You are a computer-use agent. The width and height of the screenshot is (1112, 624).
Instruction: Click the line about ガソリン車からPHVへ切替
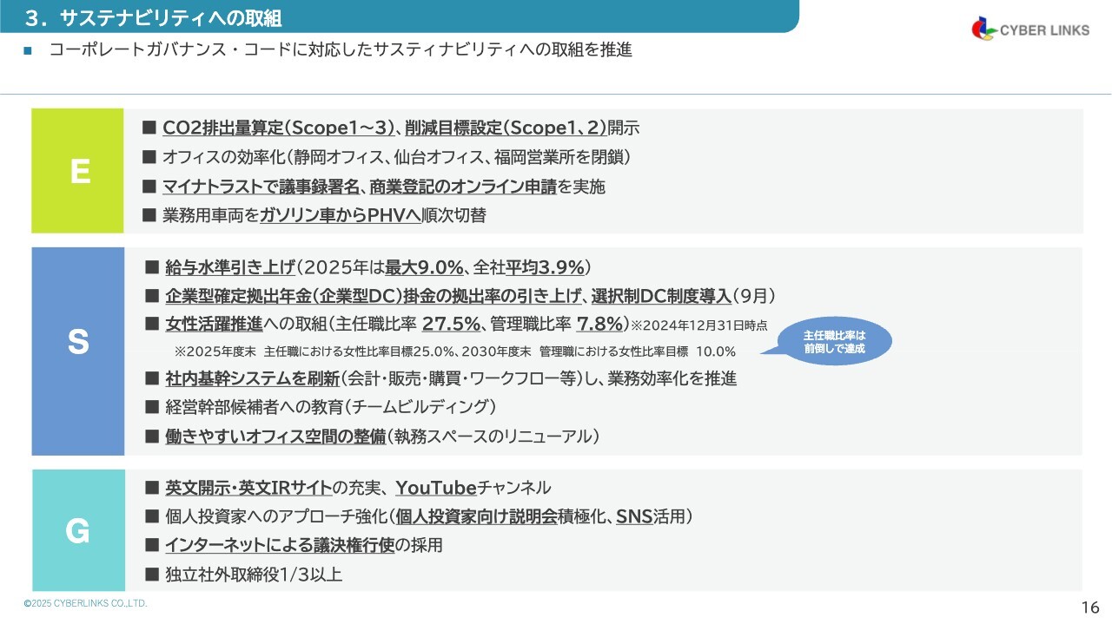click(x=326, y=216)
